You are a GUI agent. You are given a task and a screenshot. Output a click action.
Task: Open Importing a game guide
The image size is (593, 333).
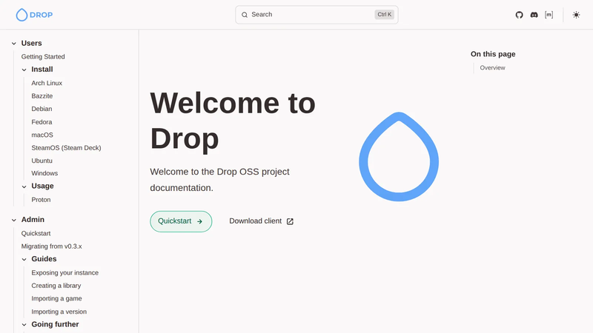pyautogui.click(x=57, y=299)
